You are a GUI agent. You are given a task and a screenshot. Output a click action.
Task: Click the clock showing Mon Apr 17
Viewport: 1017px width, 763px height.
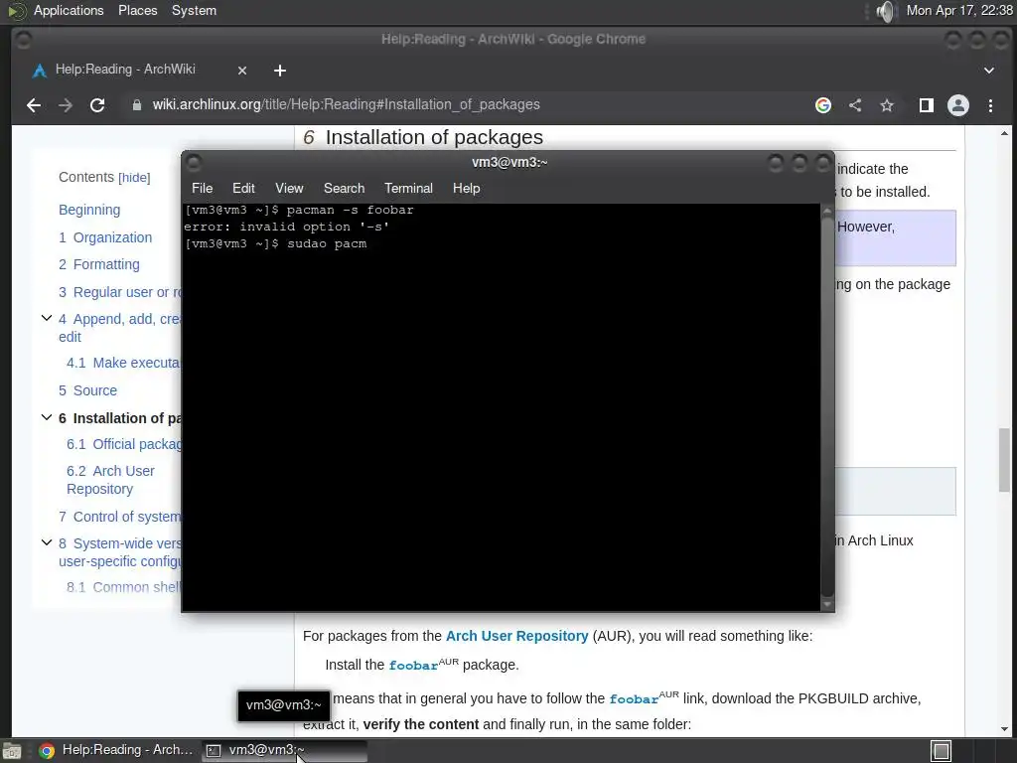[959, 10]
